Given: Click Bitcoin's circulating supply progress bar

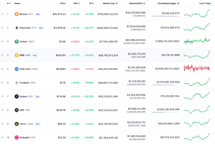Looking at the screenshot, I should pos(166,16).
